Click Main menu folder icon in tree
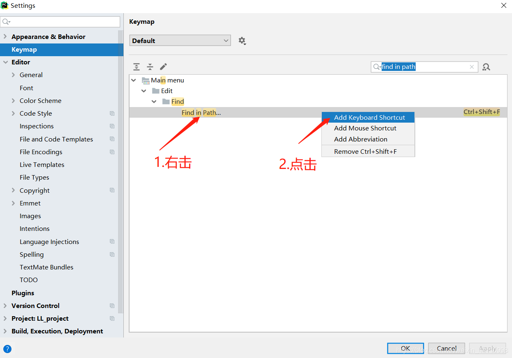This screenshot has width=512, height=358. pos(146,80)
